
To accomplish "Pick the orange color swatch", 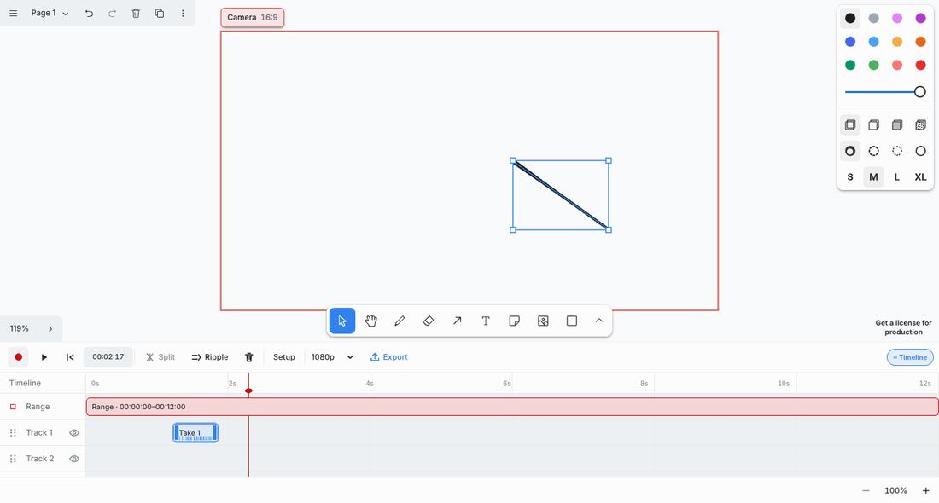I will 920,41.
